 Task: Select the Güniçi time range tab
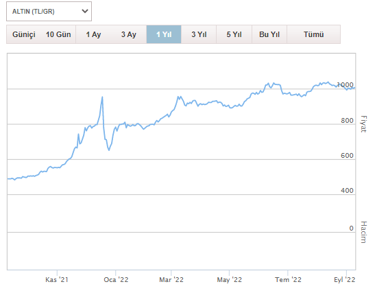point(24,34)
